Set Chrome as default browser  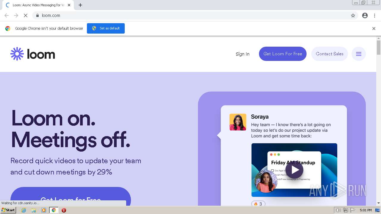coord(106,28)
